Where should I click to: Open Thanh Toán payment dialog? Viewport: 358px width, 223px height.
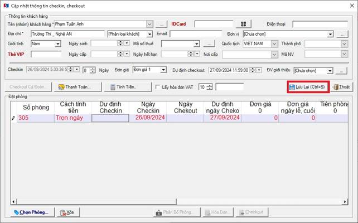[78, 87]
